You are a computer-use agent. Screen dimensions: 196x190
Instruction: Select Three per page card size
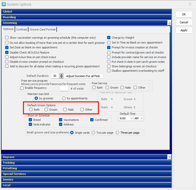(x=117, y=133)
